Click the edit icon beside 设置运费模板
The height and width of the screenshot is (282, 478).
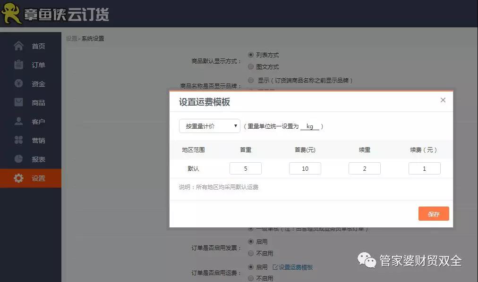click(x=275, y=267)
